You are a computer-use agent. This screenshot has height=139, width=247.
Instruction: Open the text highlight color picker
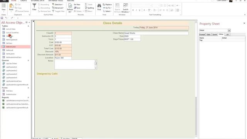150,10
